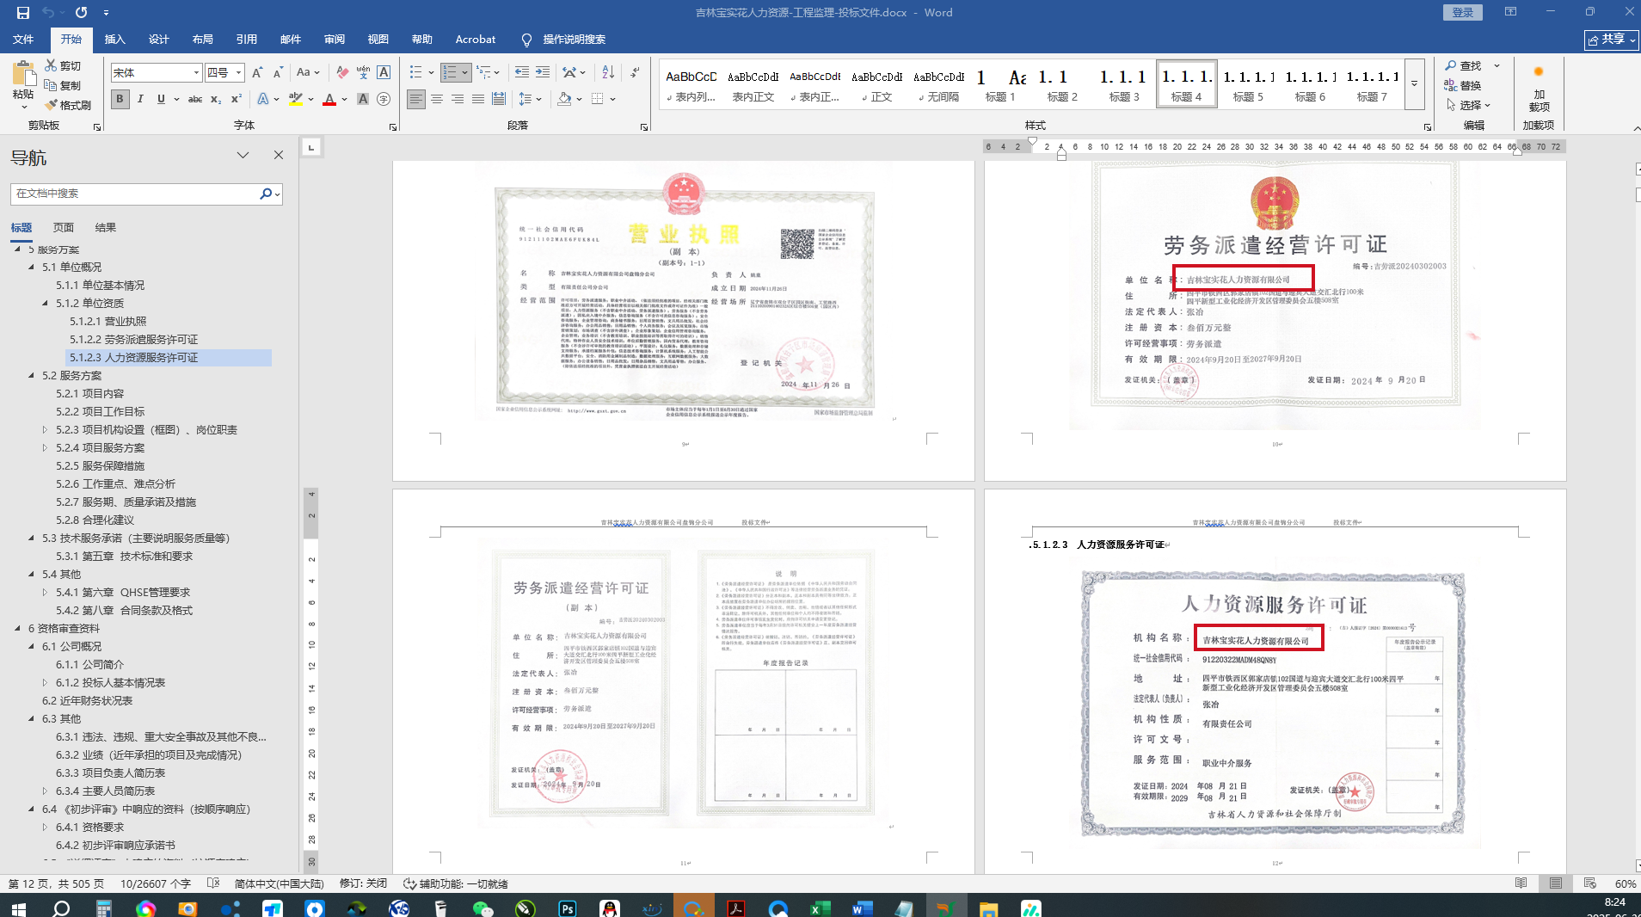Switch to the 审阅 ribbon tab
Viewport: 1641px width, 917px height.
click(335, 40)
